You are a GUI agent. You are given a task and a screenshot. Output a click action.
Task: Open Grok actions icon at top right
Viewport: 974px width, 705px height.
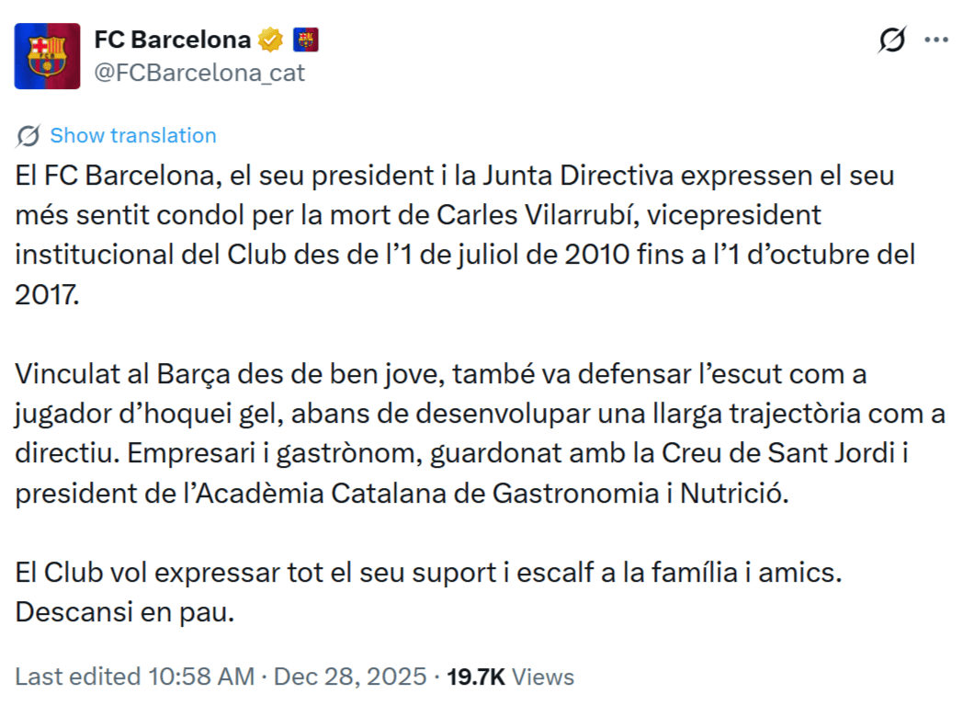click(x=892, y=40)
